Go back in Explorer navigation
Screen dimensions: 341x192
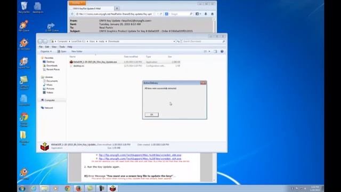[40, 42]
